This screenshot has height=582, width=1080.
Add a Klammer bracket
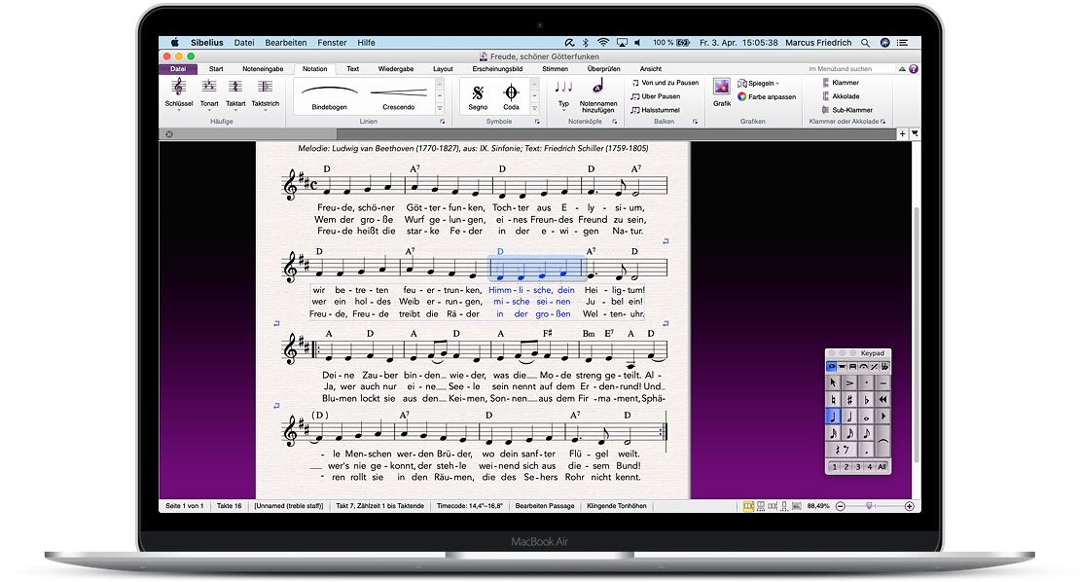pos(841,83)
